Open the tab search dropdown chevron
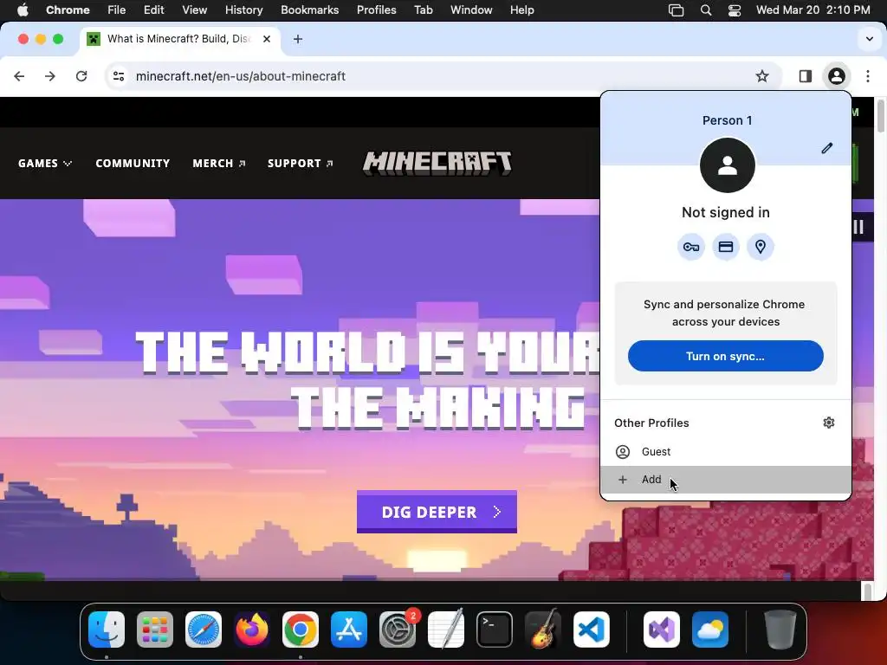 coord(869,39)
